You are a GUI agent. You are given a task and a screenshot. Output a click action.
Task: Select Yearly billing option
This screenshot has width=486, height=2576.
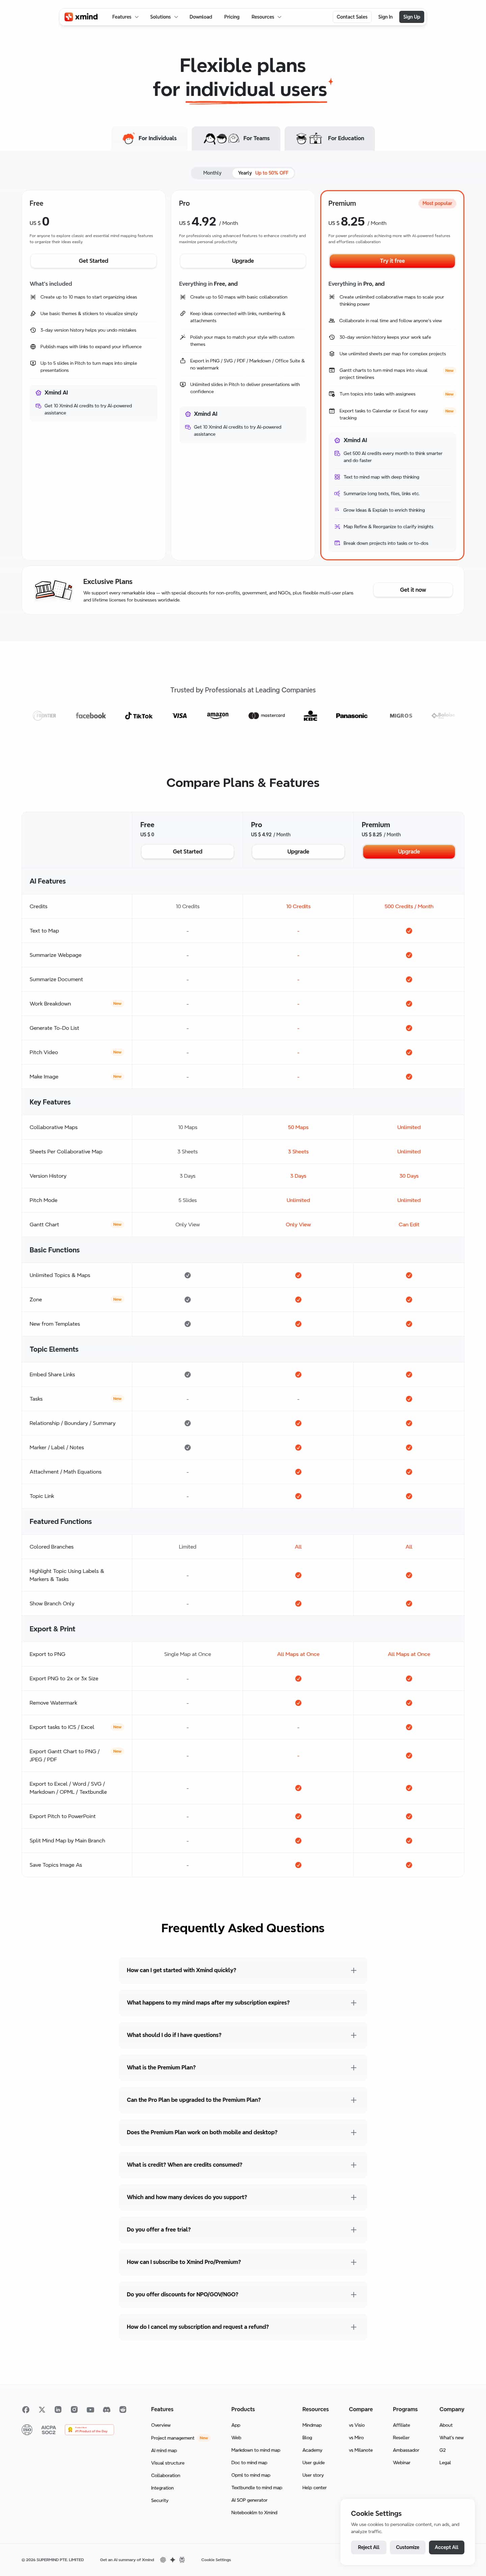coord(262,173)
